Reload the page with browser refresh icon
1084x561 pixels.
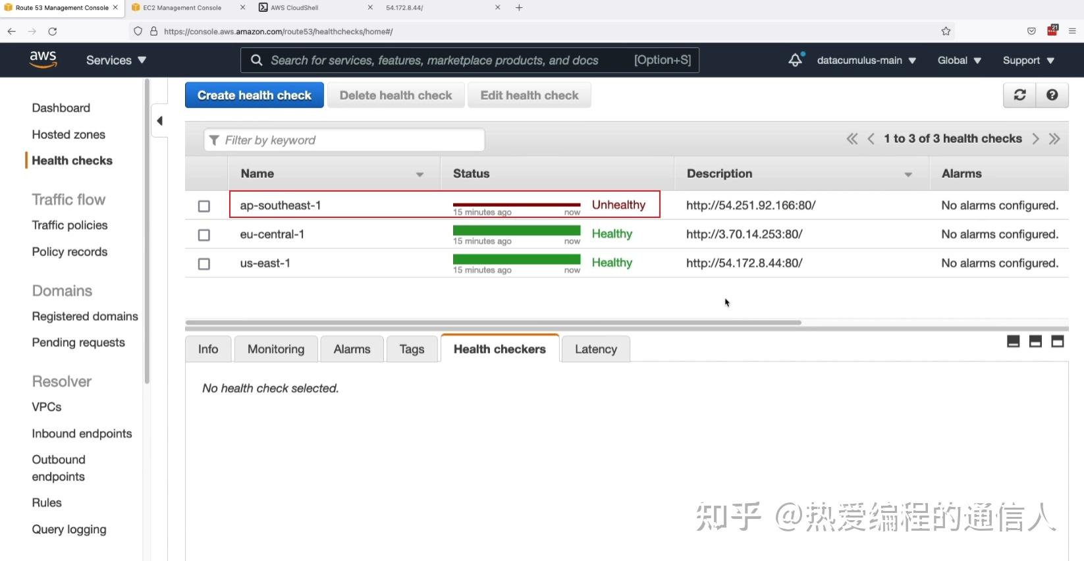[x=53, y=31]
